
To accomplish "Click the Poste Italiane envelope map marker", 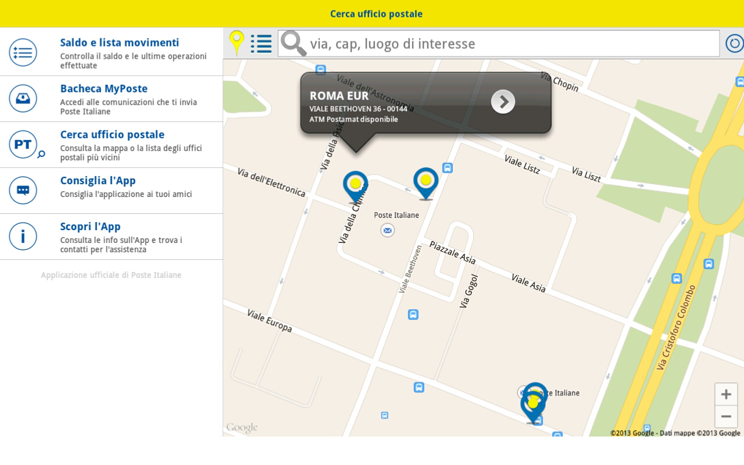I will pos(388,231).
